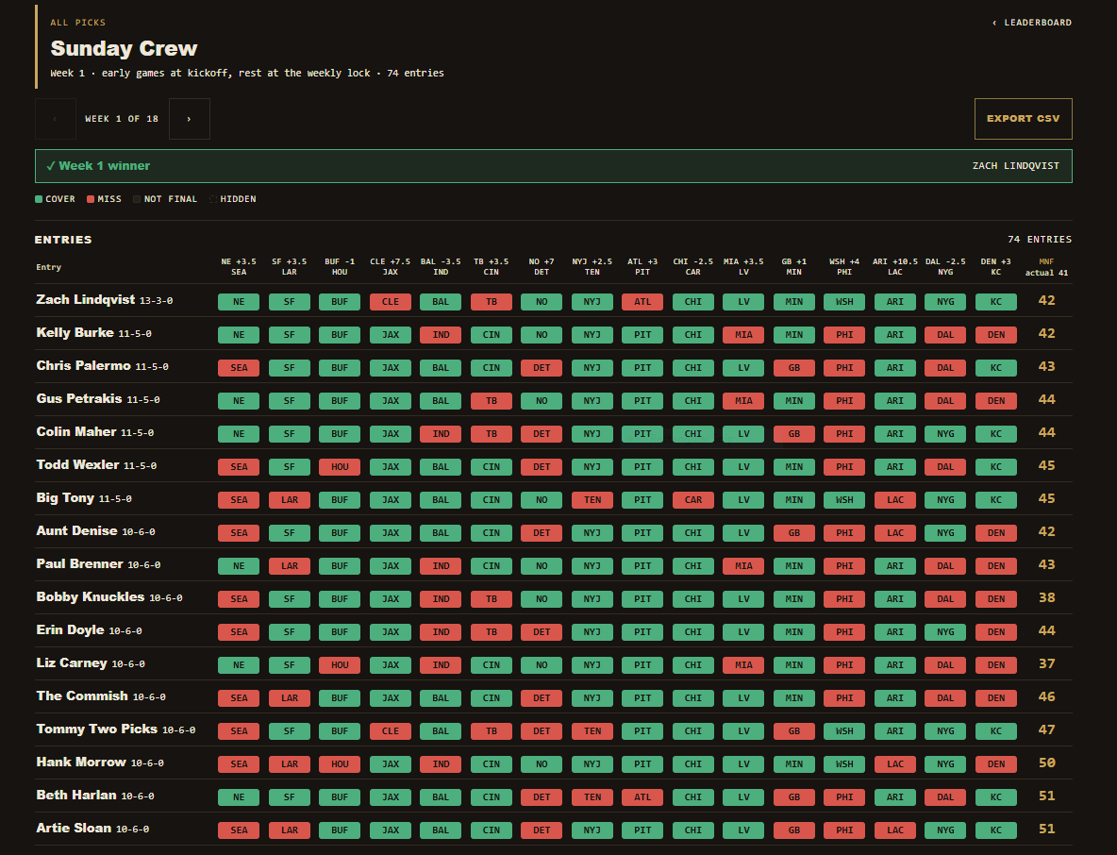Click Zach Lindqvist's red CLE pick

pos(391,301)
